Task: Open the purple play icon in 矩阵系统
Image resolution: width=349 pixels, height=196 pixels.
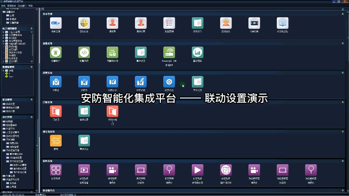Action: [x=198, y=170]
